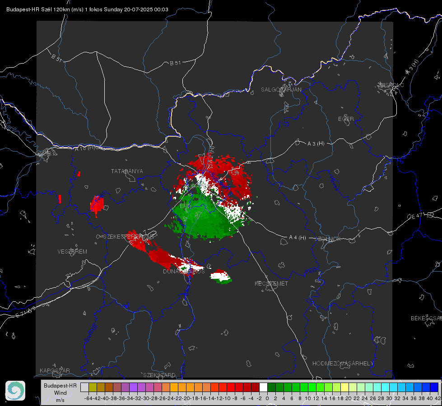The height and width of the screenshot is (406, 442).
Task: Click the isolated echo east of Dunaújváros
Action: click(x=221, y=277)
